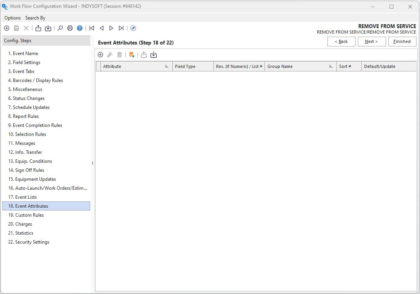Open help with the blue question mark

point(80,28)
